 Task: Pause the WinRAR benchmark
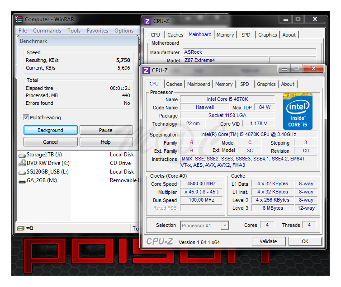[x=106, y=130]
